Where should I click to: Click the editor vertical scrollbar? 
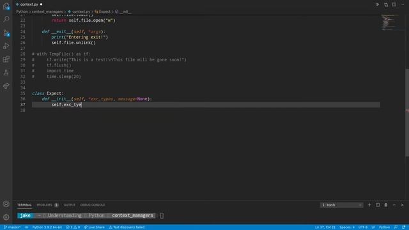point(407,112)
